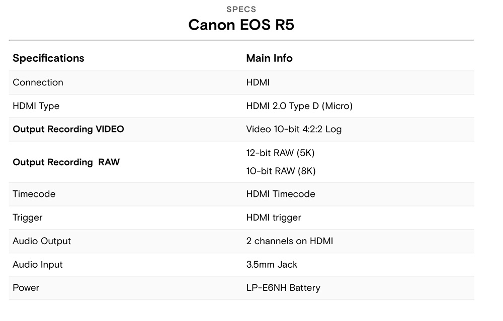Select the Main Info column header
Viewport: 503px width, 321px height.
269,58
